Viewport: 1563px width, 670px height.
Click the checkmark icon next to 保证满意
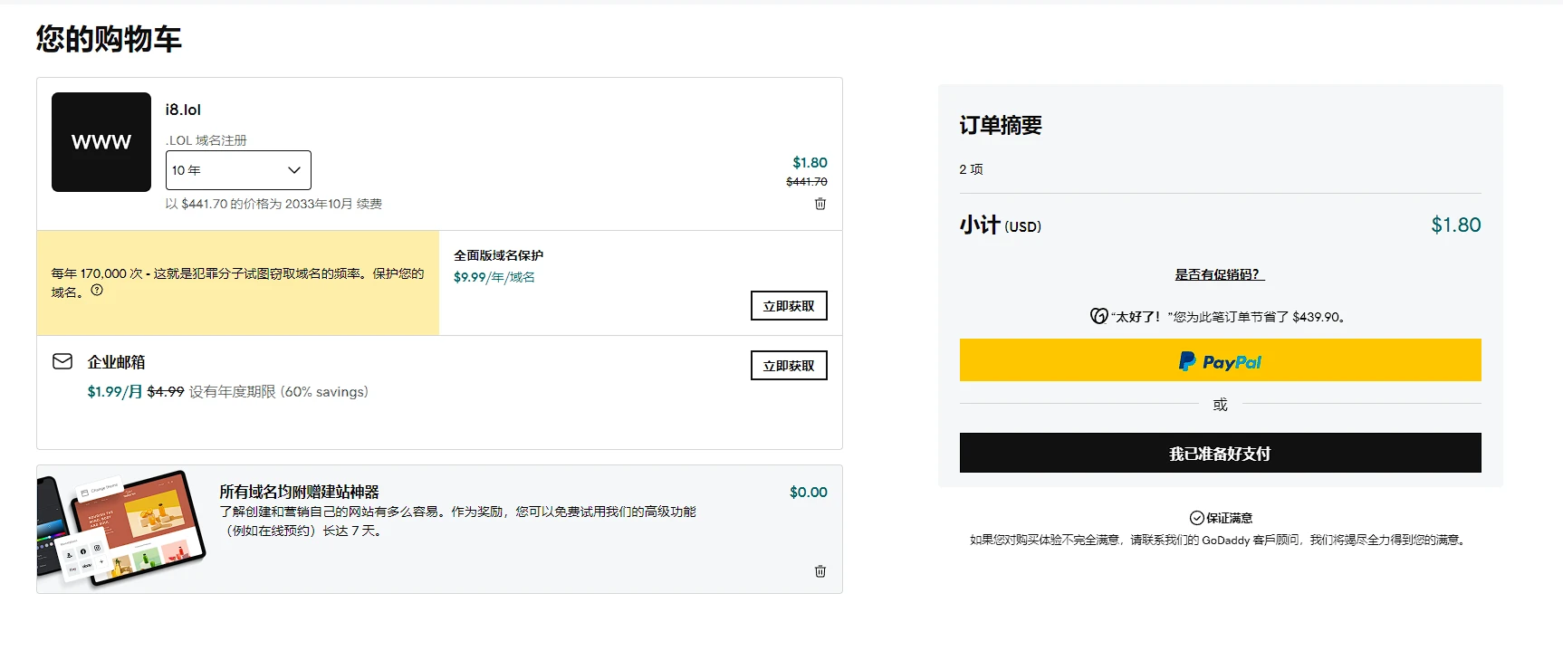coord(1196,518)
